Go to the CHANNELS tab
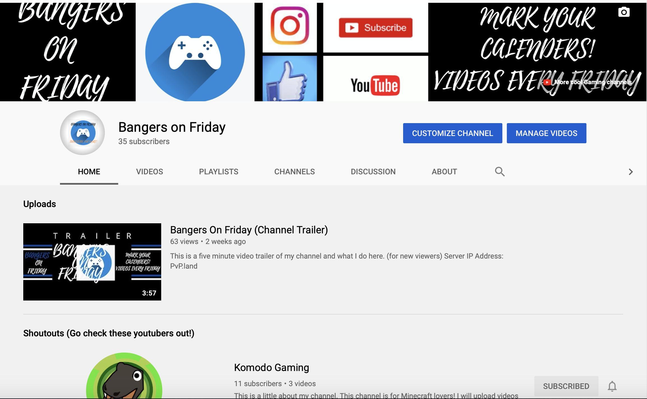 294,172
